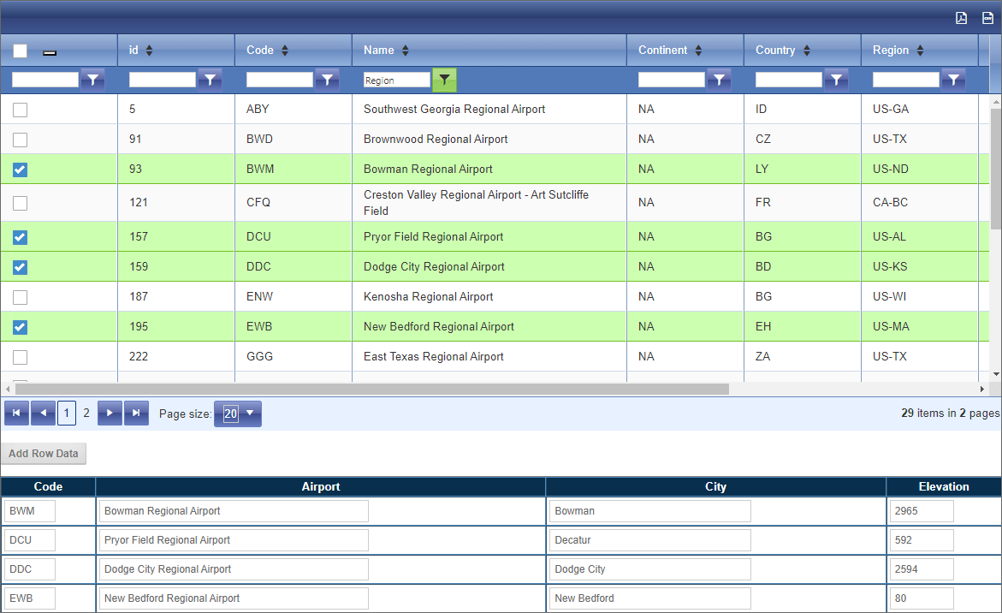Click the Region column header label
The image size is (1002, 613).
click(x=890, y=50)
